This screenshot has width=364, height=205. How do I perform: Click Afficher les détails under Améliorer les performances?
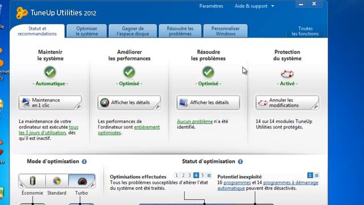pos(129,102)
